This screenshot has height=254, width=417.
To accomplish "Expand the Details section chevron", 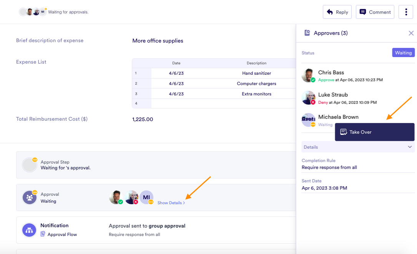I will pyautogui.click(x=410, y=147).
